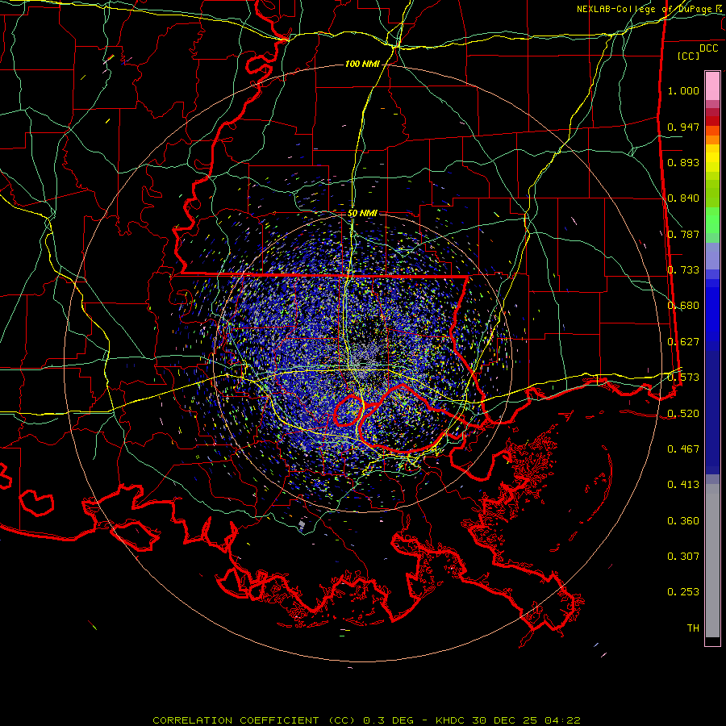The image size is (726, 726).
Task: Click the 0.307 value on the color scale
Action: (x=683, y=557)
